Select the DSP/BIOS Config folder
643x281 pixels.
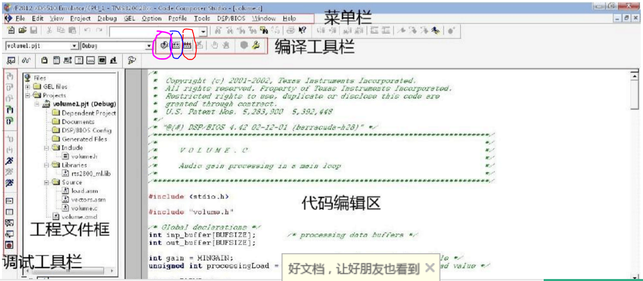pyautogui.click(x=86, y=130)
